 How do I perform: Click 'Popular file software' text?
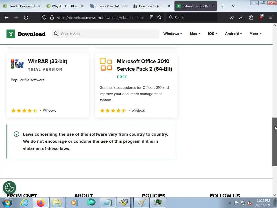pos(28,80)
